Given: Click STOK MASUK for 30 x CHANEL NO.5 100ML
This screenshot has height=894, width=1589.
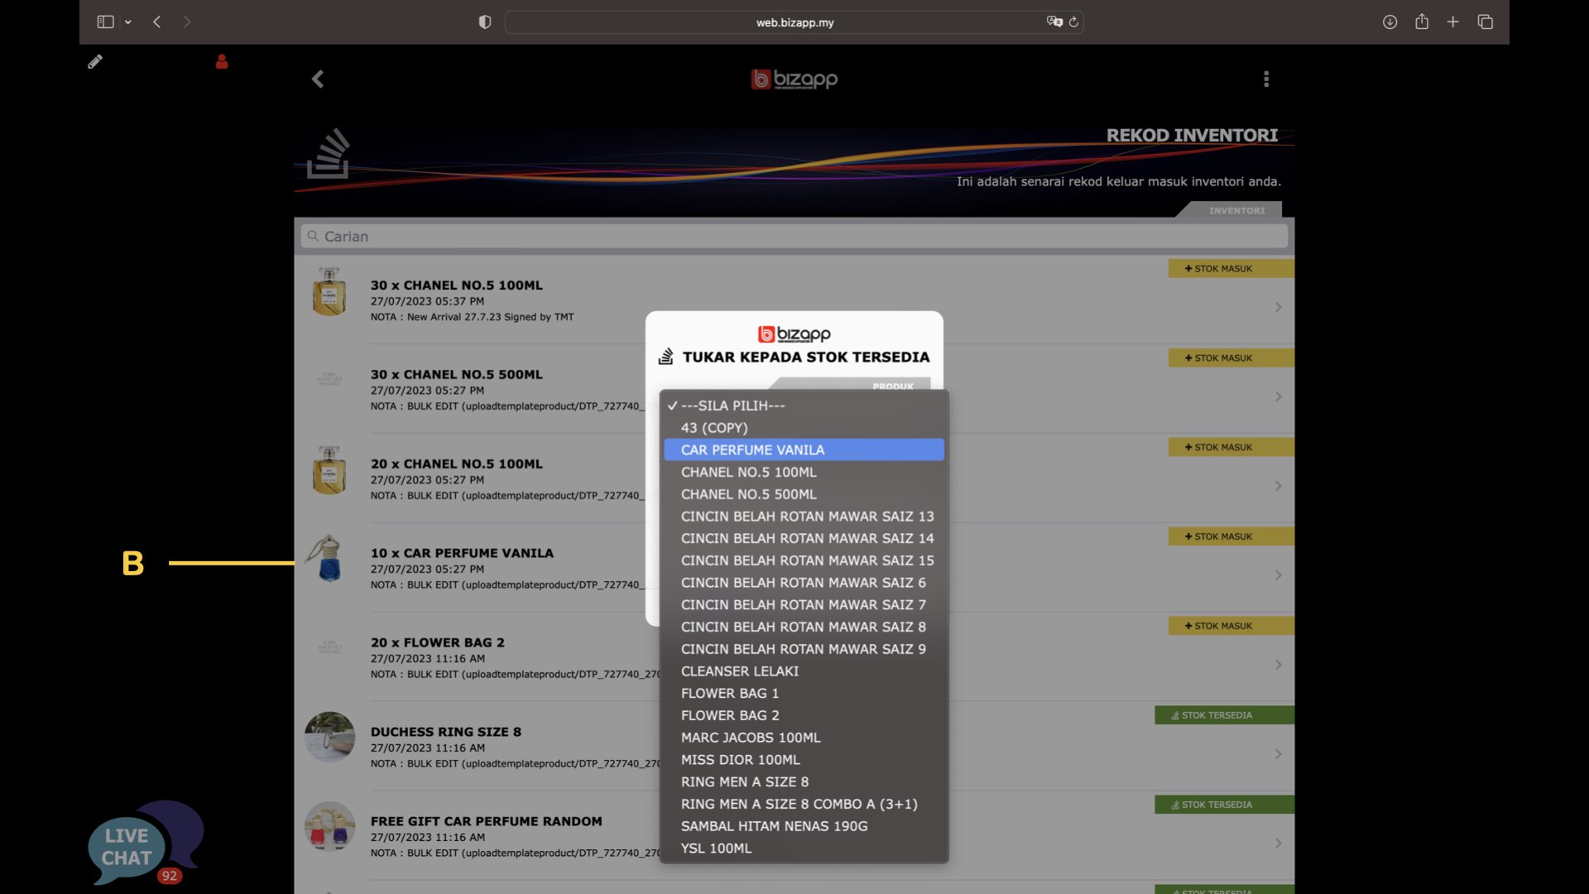Looking at the screenshot, I should [x=1231, y=268].
